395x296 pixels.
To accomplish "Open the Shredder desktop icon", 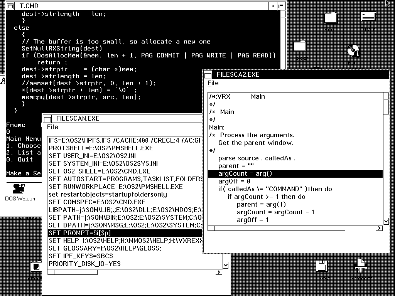I will (x=361, y=266).
